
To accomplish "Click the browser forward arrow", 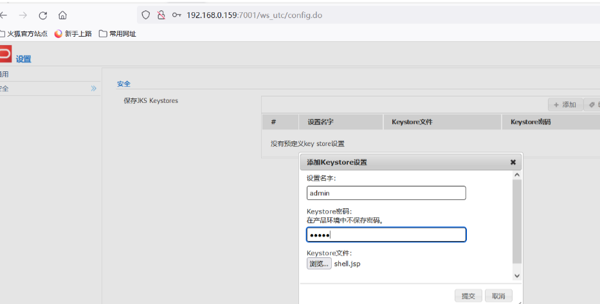I will point(23,15).
